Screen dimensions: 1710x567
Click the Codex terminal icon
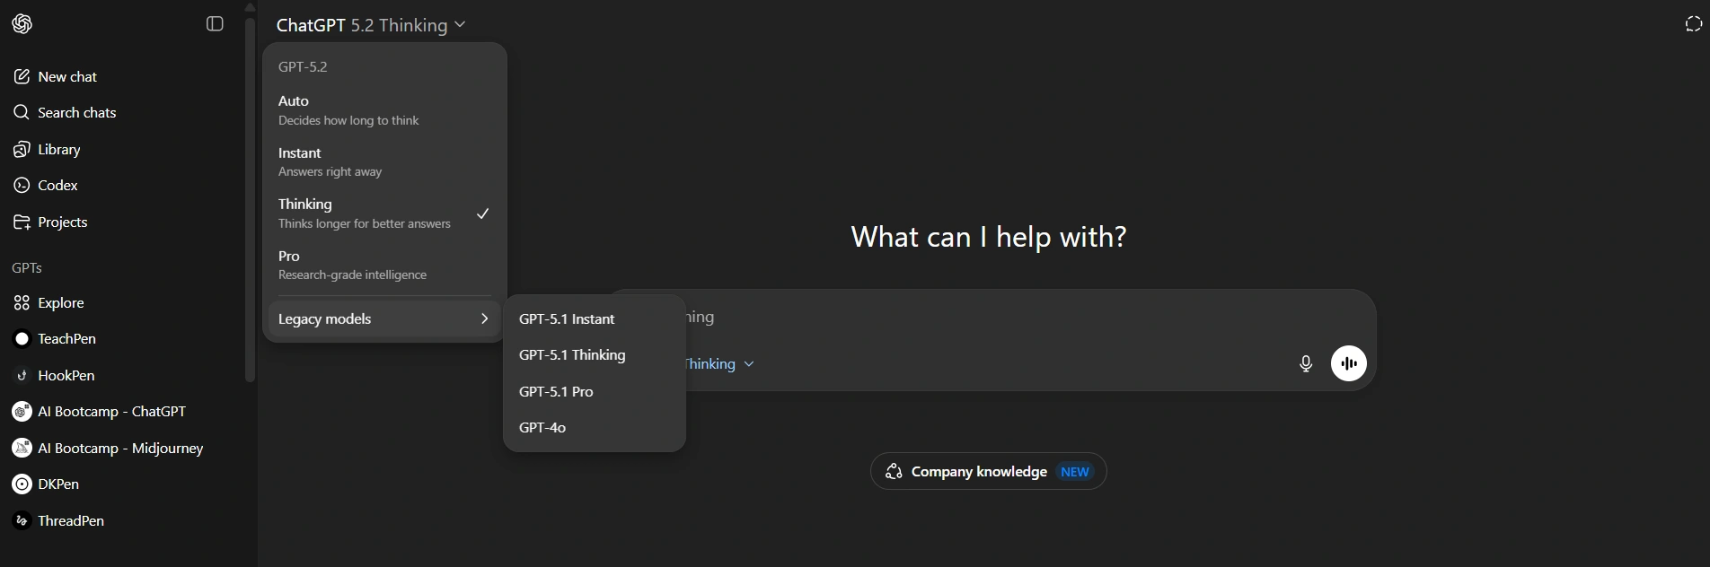pos(22,185)
